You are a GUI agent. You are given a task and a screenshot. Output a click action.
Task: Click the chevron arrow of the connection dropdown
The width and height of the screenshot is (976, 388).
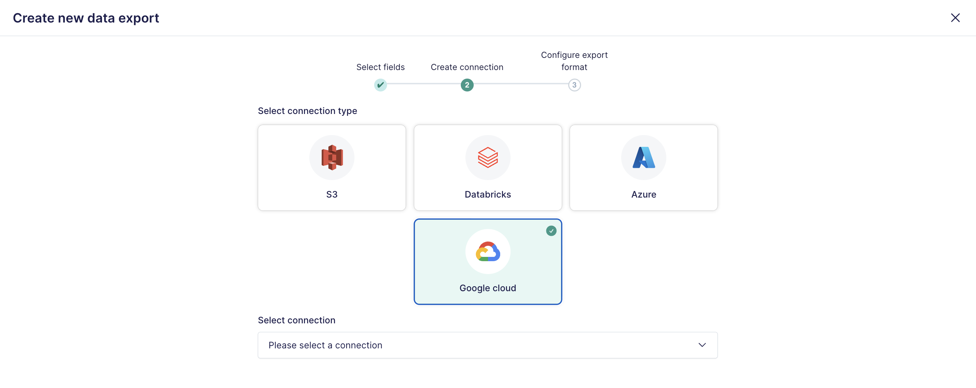(x=702, y=345)
